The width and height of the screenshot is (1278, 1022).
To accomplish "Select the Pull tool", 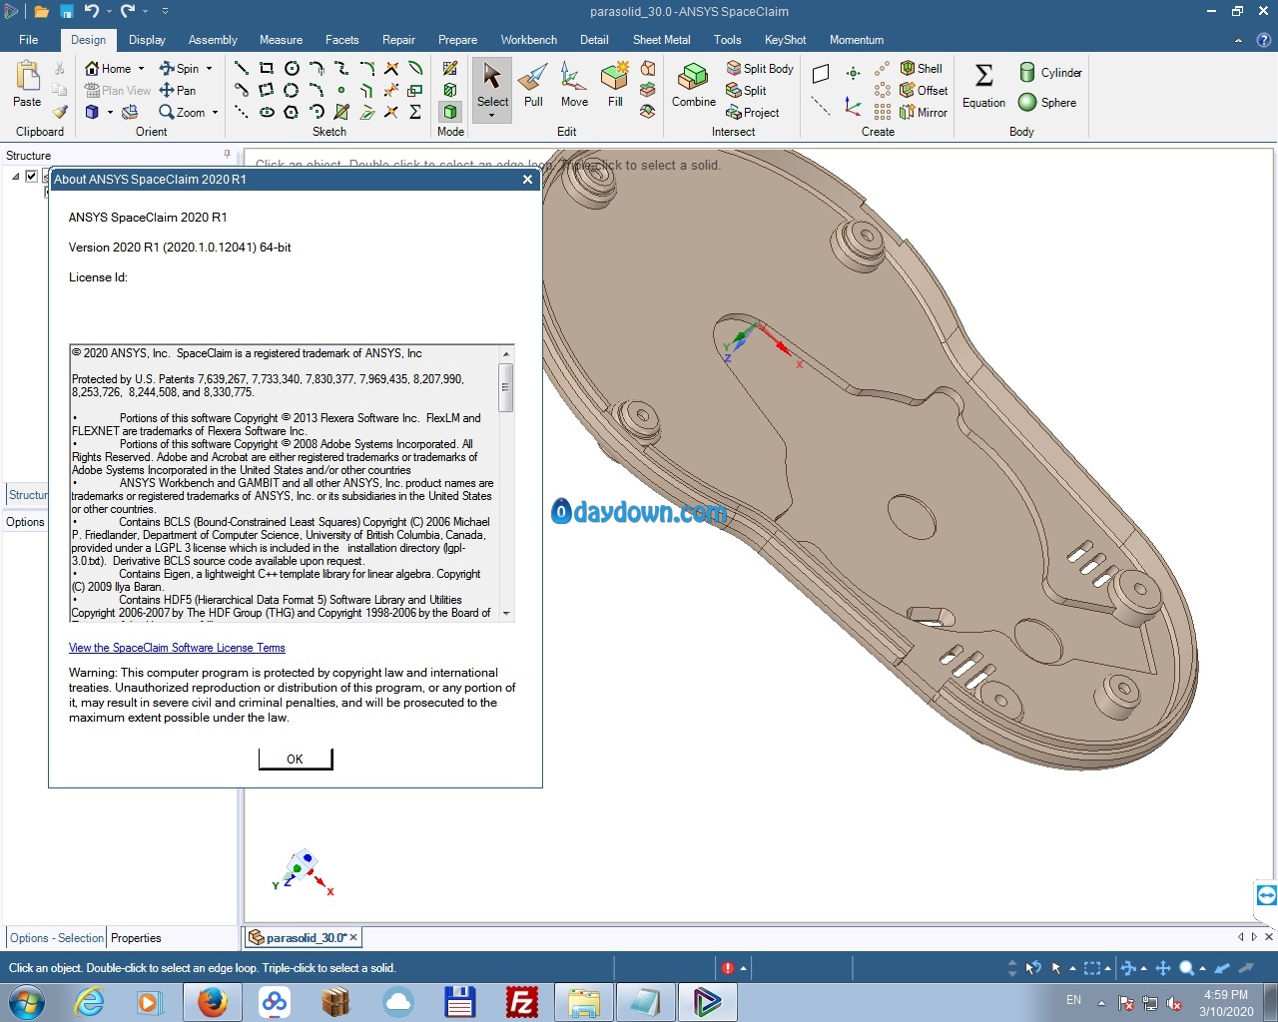I will point(533,84).
